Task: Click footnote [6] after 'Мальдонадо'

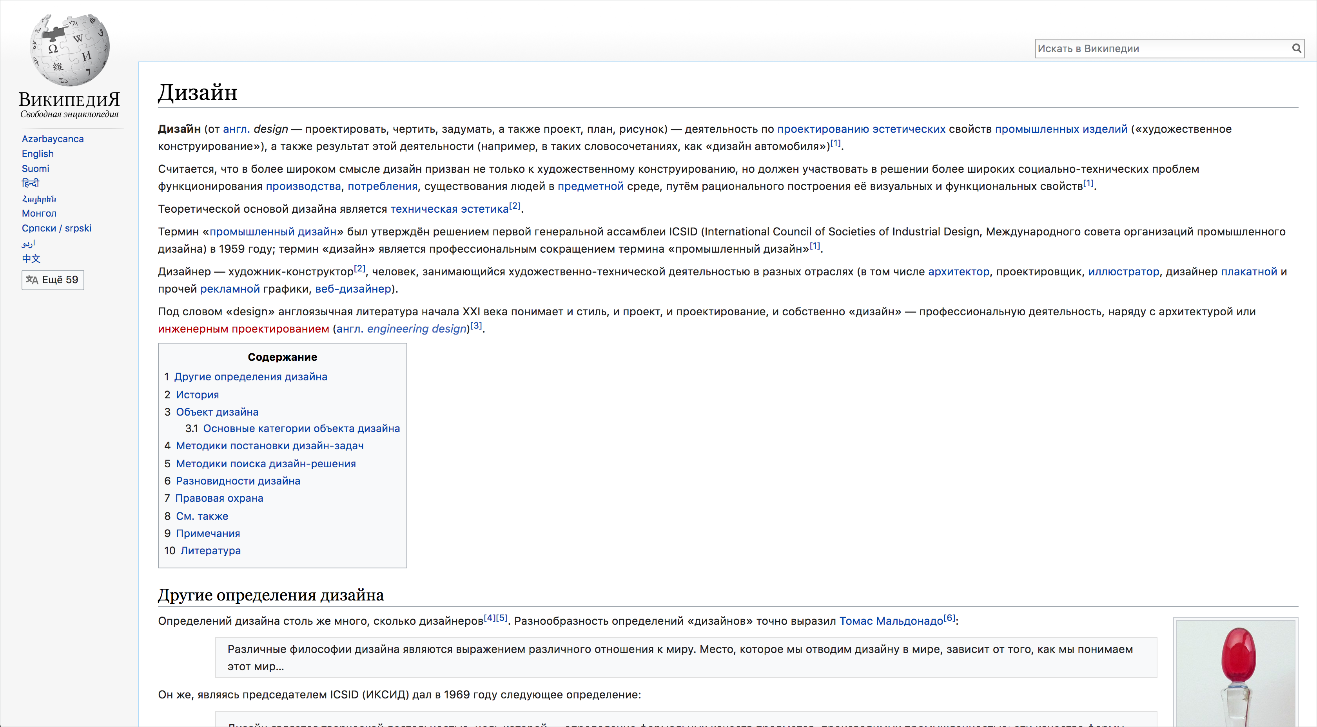Action: coord(949,618)
